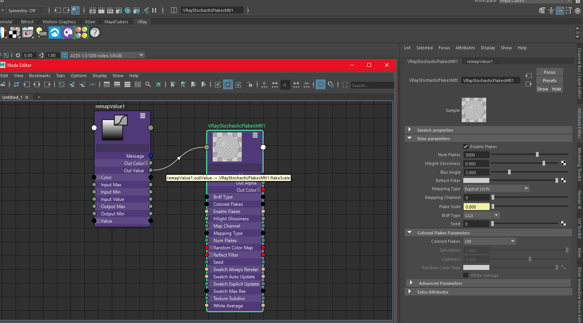The image size is (583, 323).
Task: Click the Channel Box layers icon
Action: tap(578, 11)
